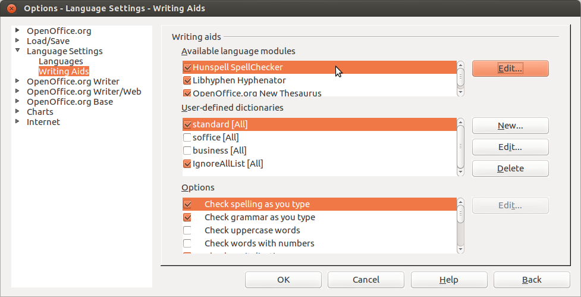The height and width of the screenshot is (297, 581).
Task: Disable Check grammar as you type
Action: [x=187, y=217]
